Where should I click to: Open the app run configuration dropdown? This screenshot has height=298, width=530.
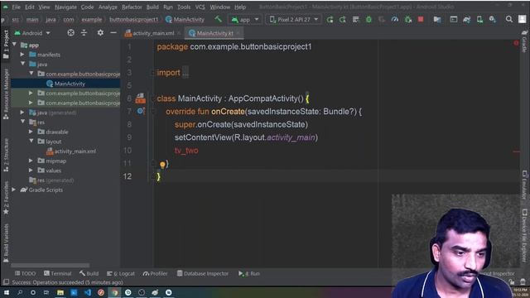click(x=245, y=20)
